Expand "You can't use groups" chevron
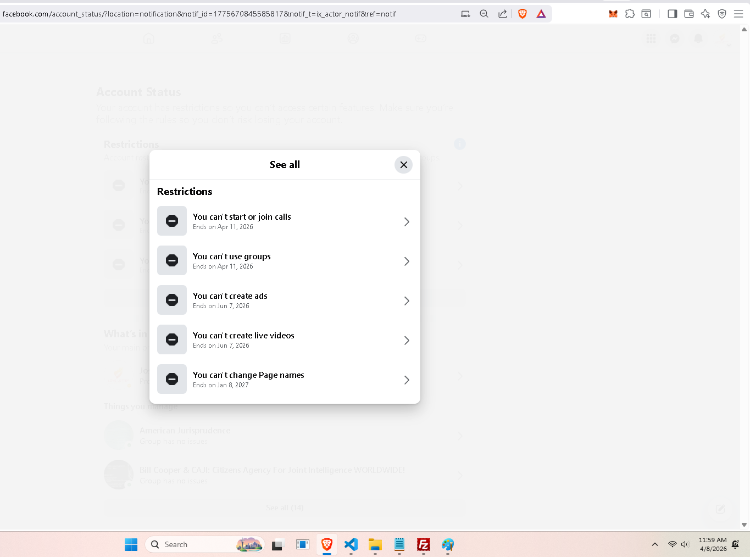Viewport: 750px width, 557px height. [407, 261]
